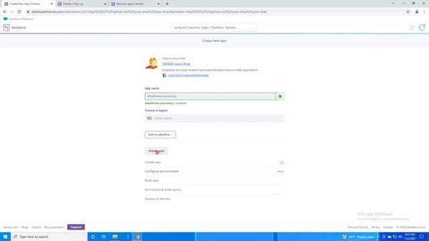Open the heroku.com footer link
Screen dimensions: 429x241
[x=11, y=227]
